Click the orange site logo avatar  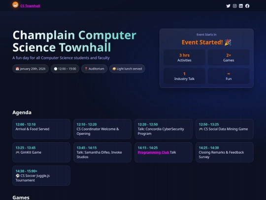pyautogui.click(x=15, y=5)
